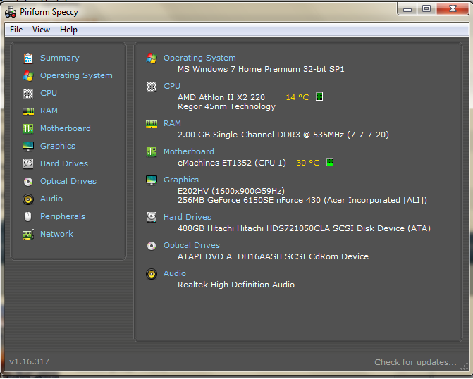Open the File menu
The width and height of the screenshot is (473, 379).
point(16,30)
